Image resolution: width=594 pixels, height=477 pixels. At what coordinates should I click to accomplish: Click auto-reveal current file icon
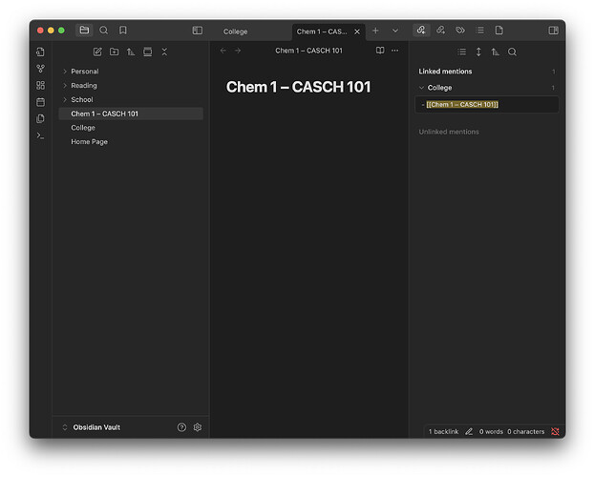(148, 52)
